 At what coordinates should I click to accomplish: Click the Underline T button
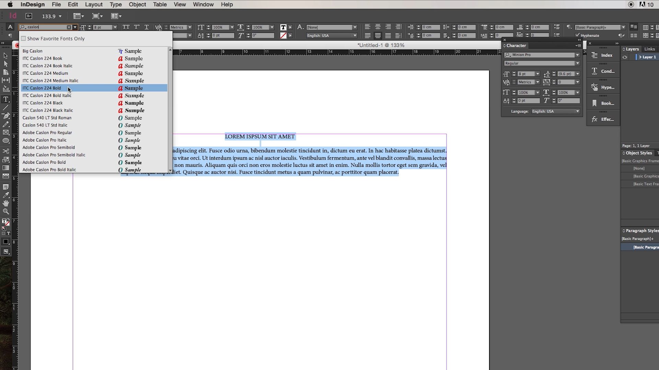[x=147, y=27]
